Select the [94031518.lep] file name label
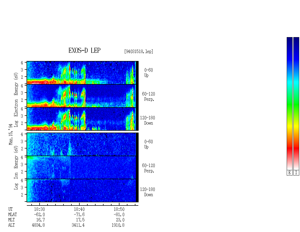 (x=139, y=51)
